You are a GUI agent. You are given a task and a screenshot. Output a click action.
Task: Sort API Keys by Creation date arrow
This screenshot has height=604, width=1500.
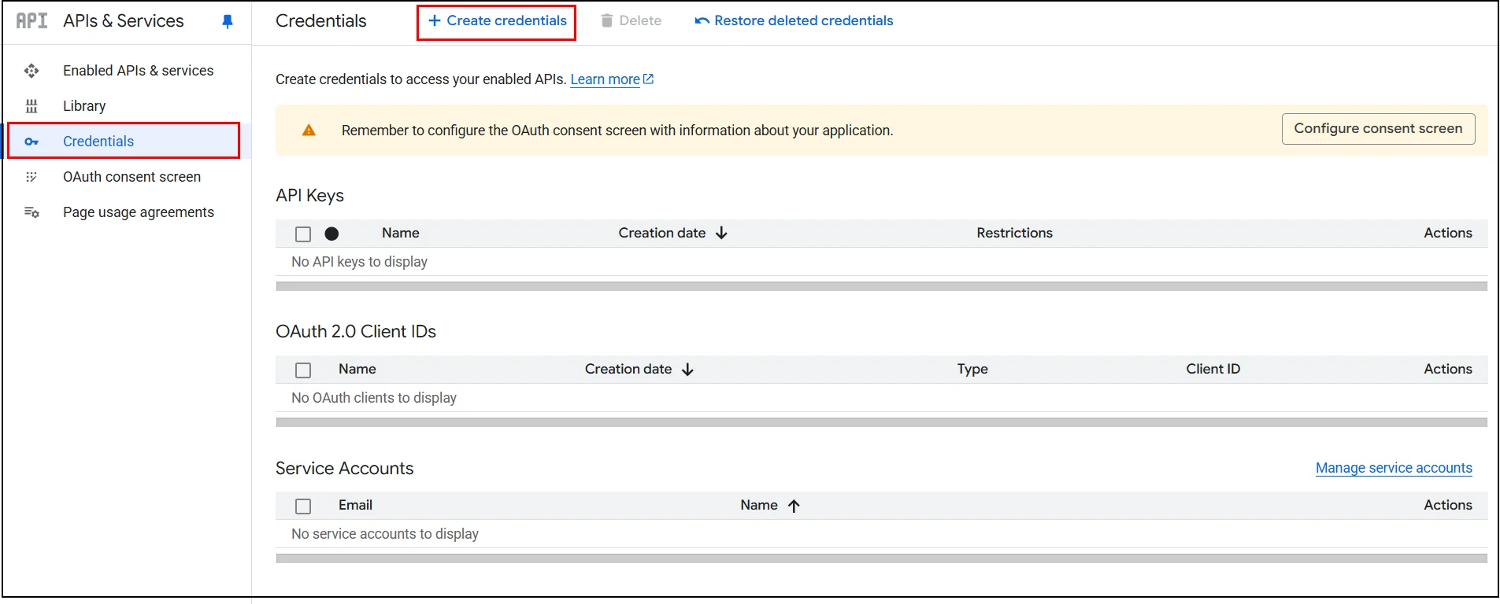[721, 233]
